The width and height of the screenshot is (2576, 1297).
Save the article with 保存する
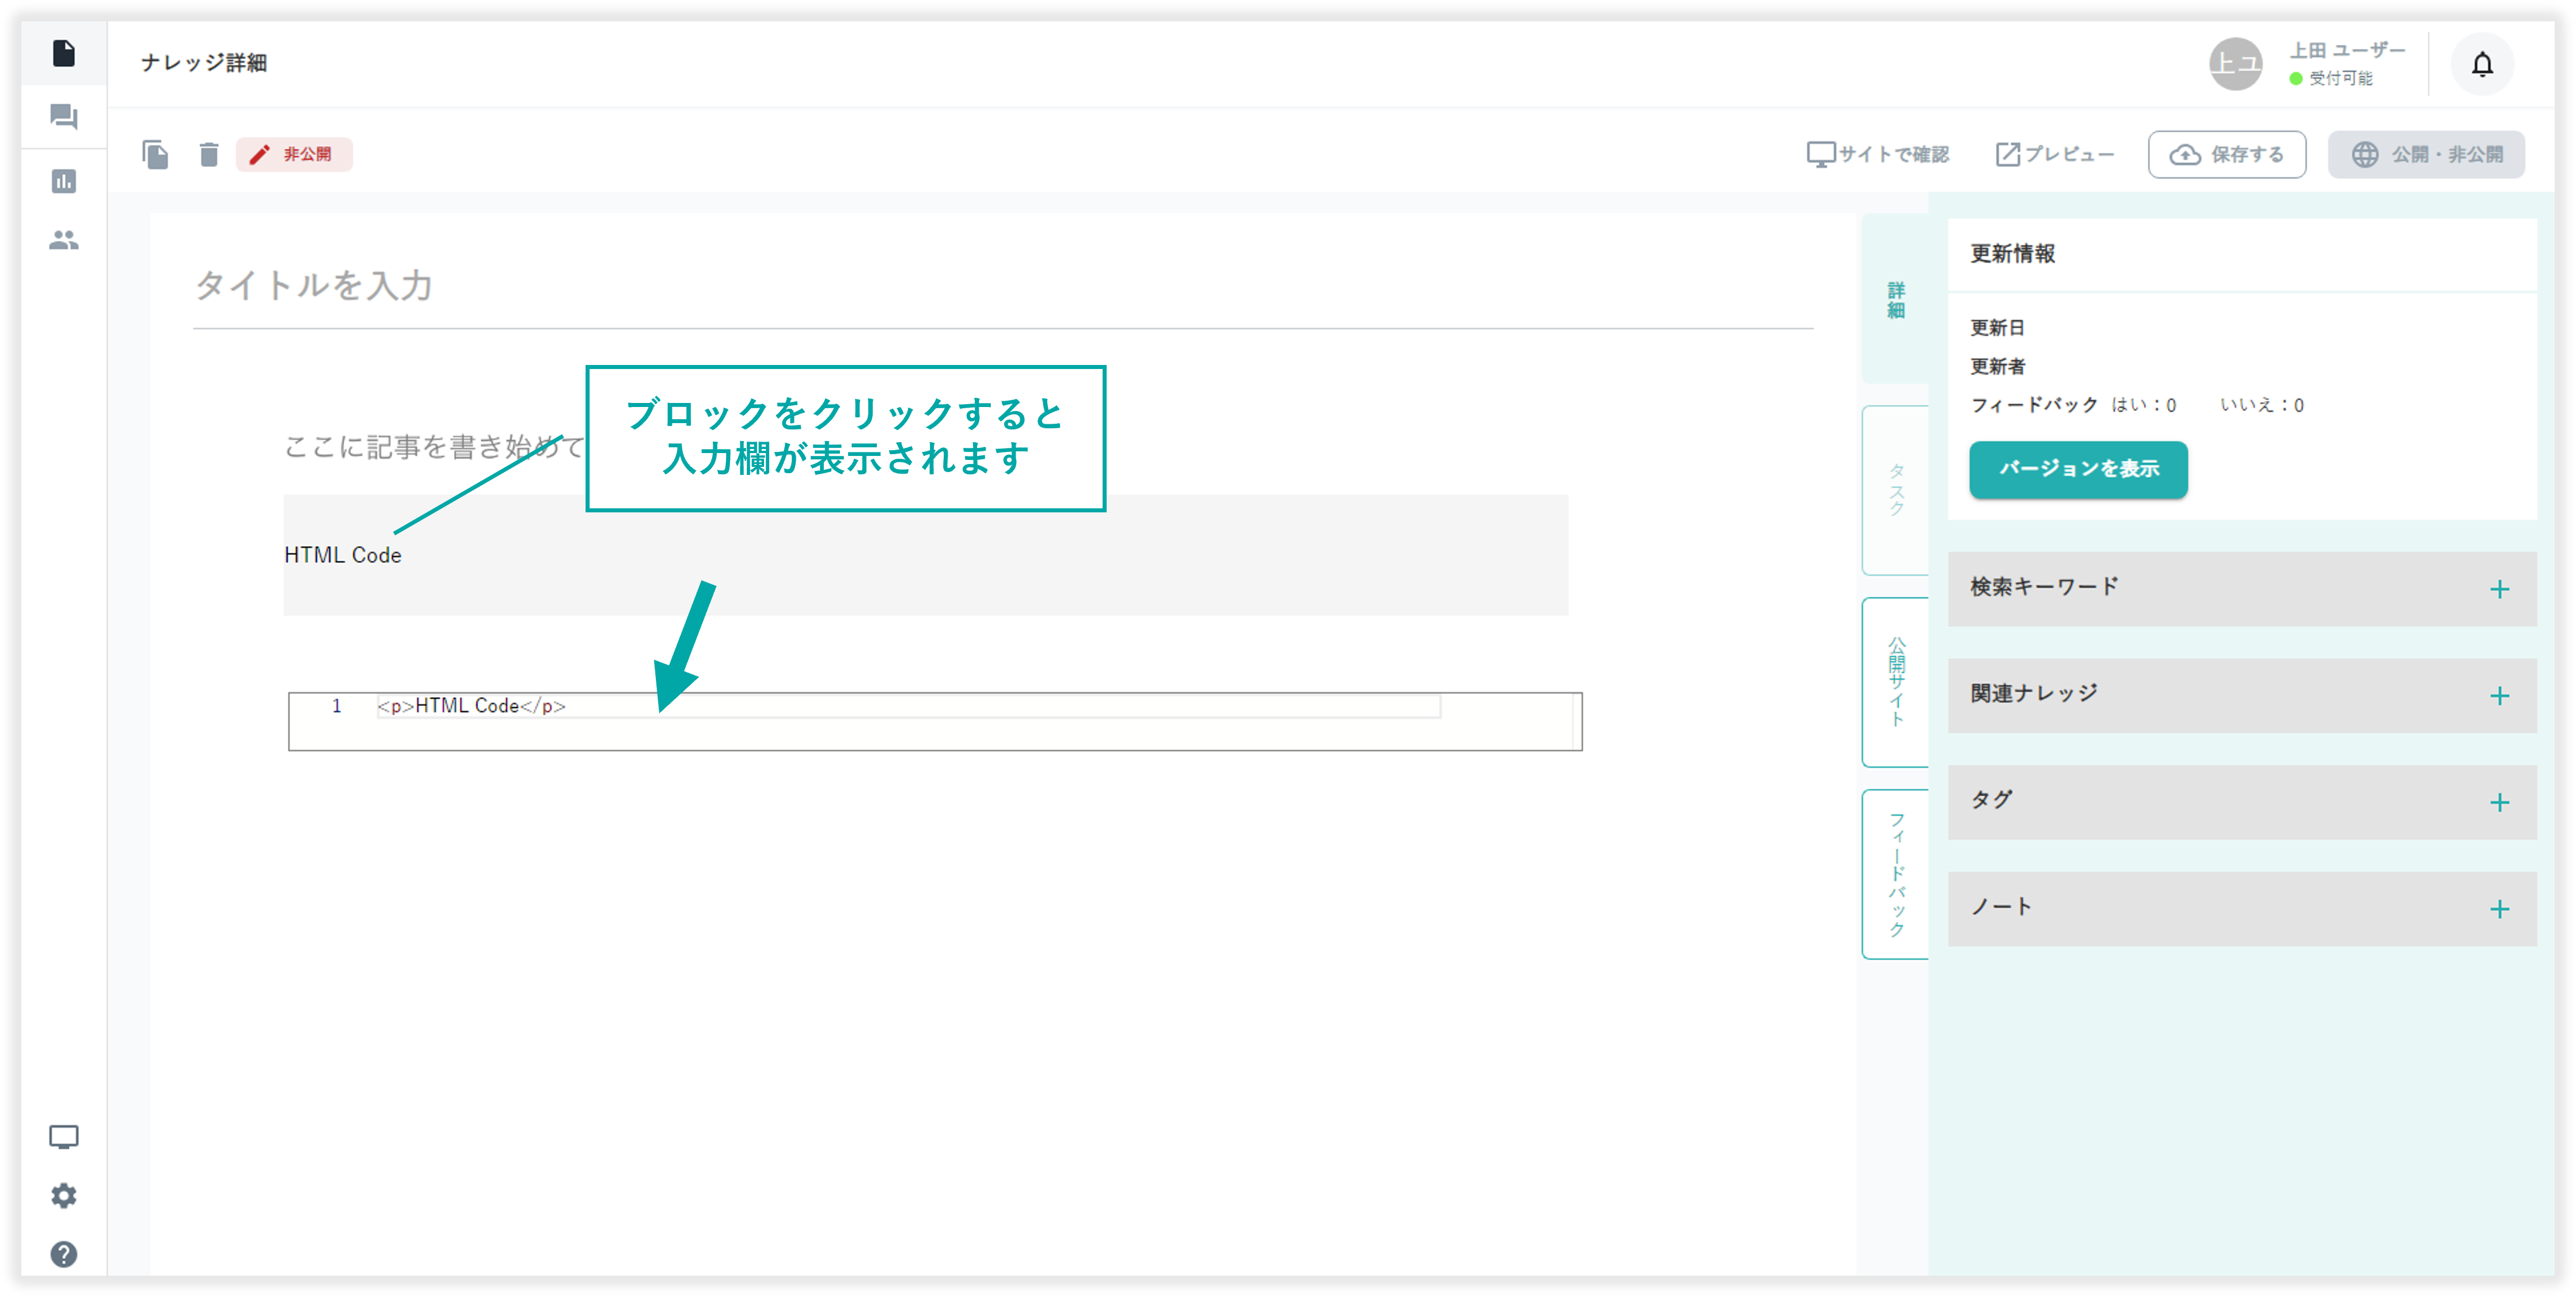(2227, 154)
